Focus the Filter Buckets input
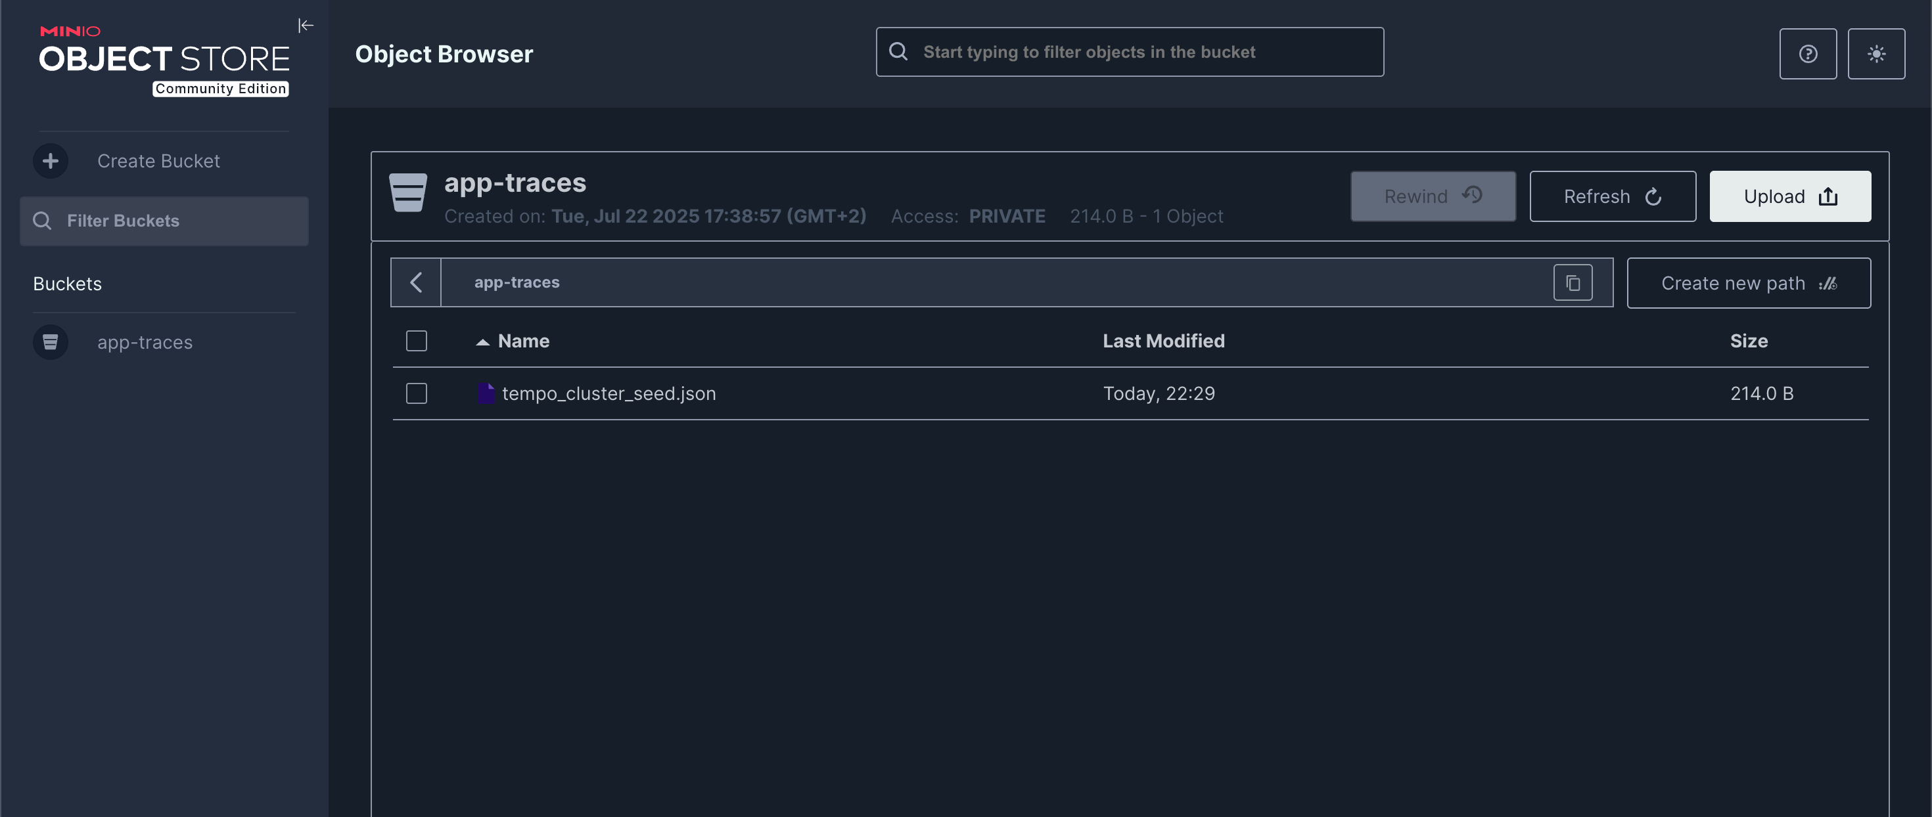1932x817 pixels. pos(164,221)
